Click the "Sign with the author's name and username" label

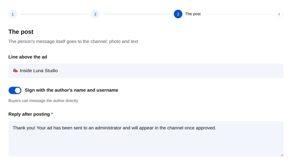click(72, 90)
